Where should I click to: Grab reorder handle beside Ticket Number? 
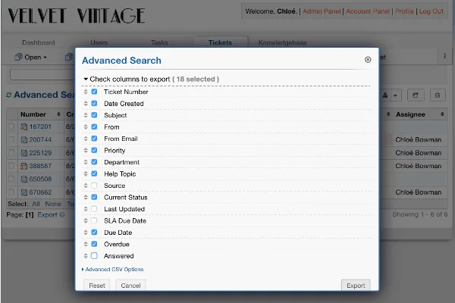point(86,92)
